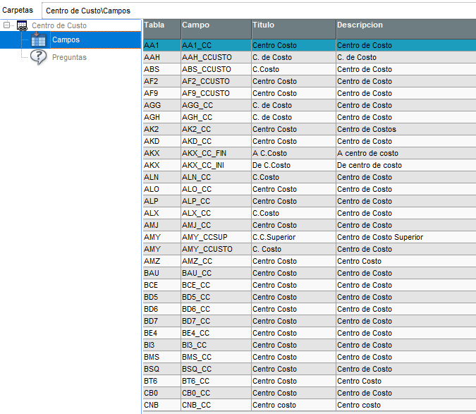Collapse the Centro de Custo tree node
The width and height of the screenshot is (476, 414).
tap(6, 25)
